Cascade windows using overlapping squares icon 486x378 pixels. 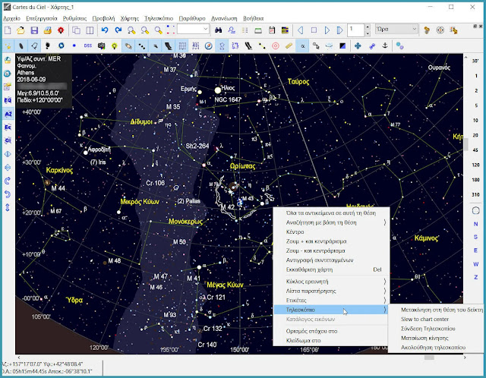point(76,30)
